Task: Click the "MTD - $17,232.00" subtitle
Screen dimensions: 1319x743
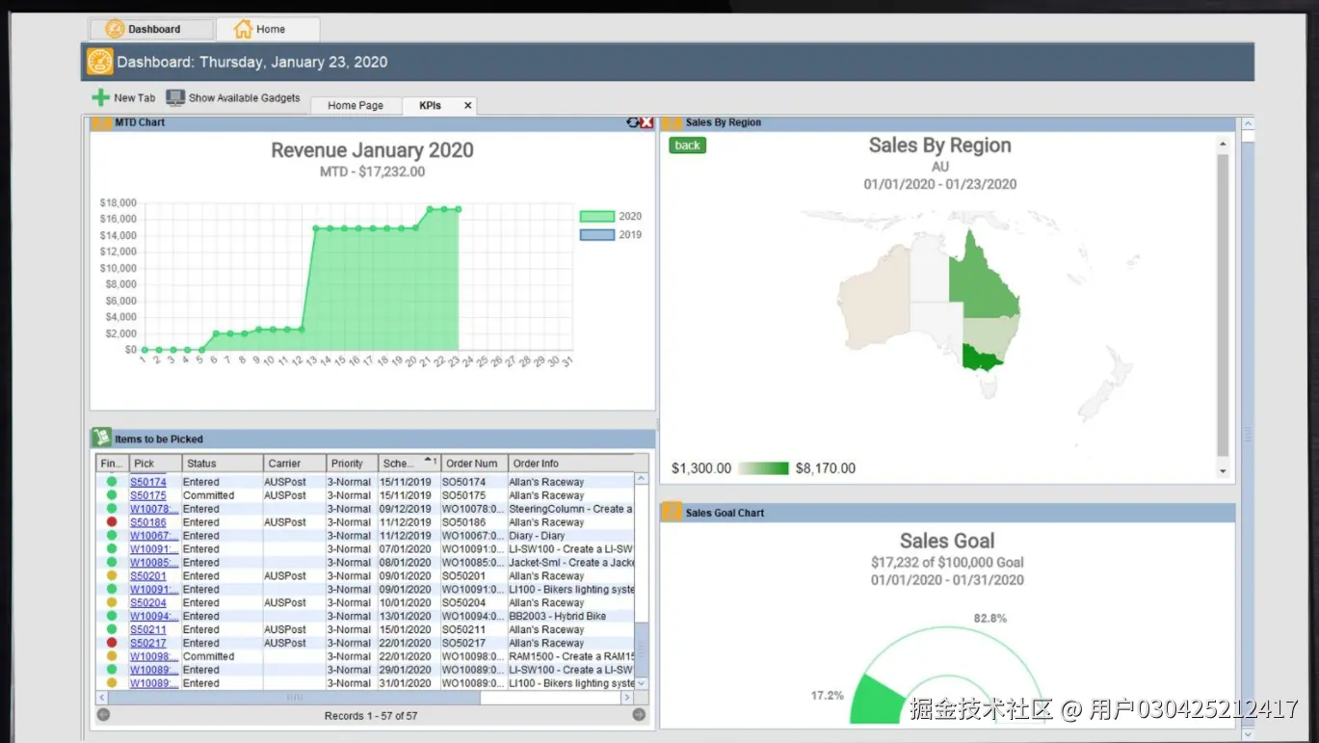Action: (372, 172)
